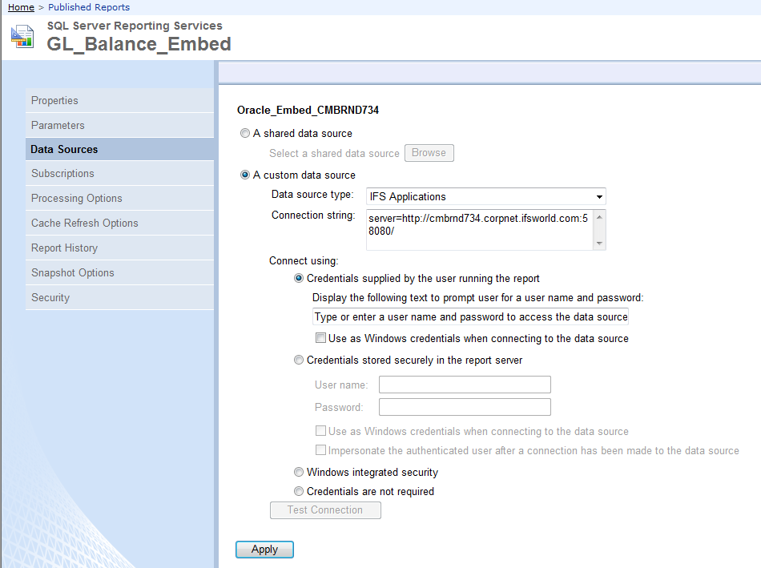Open Published Reports breadcrumb link
Screen dimensions: 761x568
(x=88, y=7)
